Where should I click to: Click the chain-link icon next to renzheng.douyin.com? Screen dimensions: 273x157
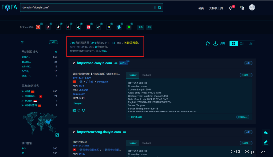pyautogui.click(x=124, y=132)
